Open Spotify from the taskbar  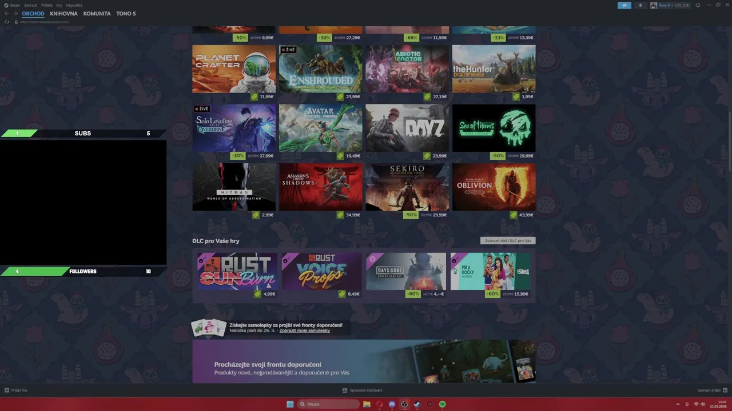click(442, 404)
